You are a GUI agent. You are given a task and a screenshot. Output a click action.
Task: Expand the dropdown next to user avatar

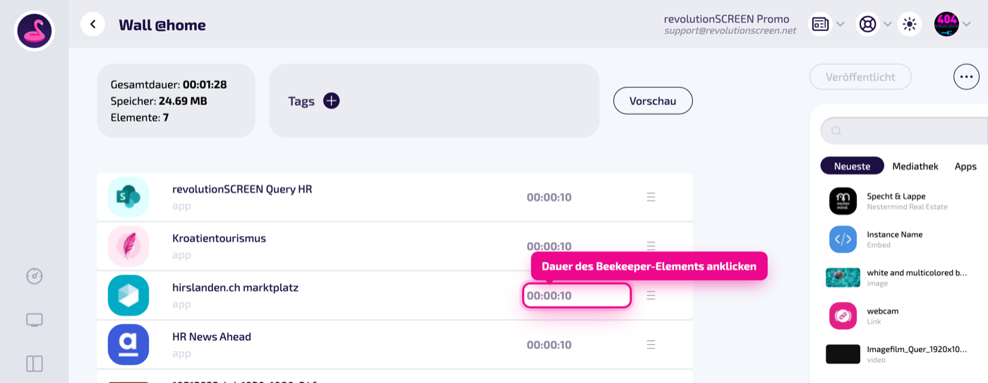coord(967,25)
